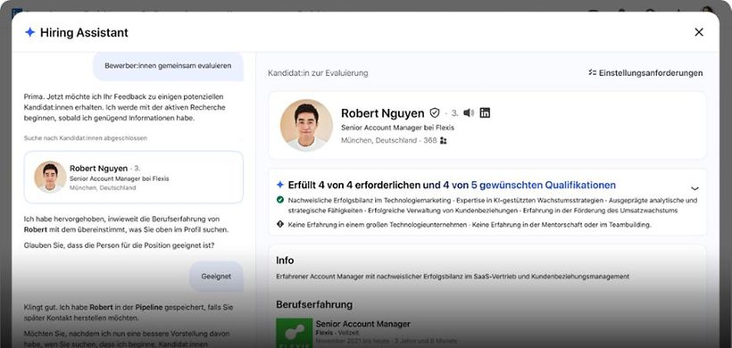The width and height of the screenshot is (732, 348).
Task: Click 'Keine Erfahrung in einem großen Technologieunternehmen' text
Action: 378,225
